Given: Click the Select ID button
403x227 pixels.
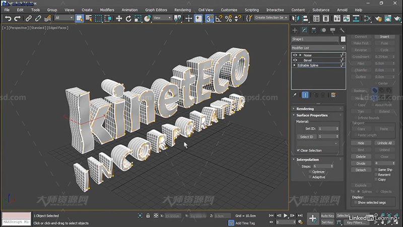Looking at the screenshot, I should tap(307, 137).
